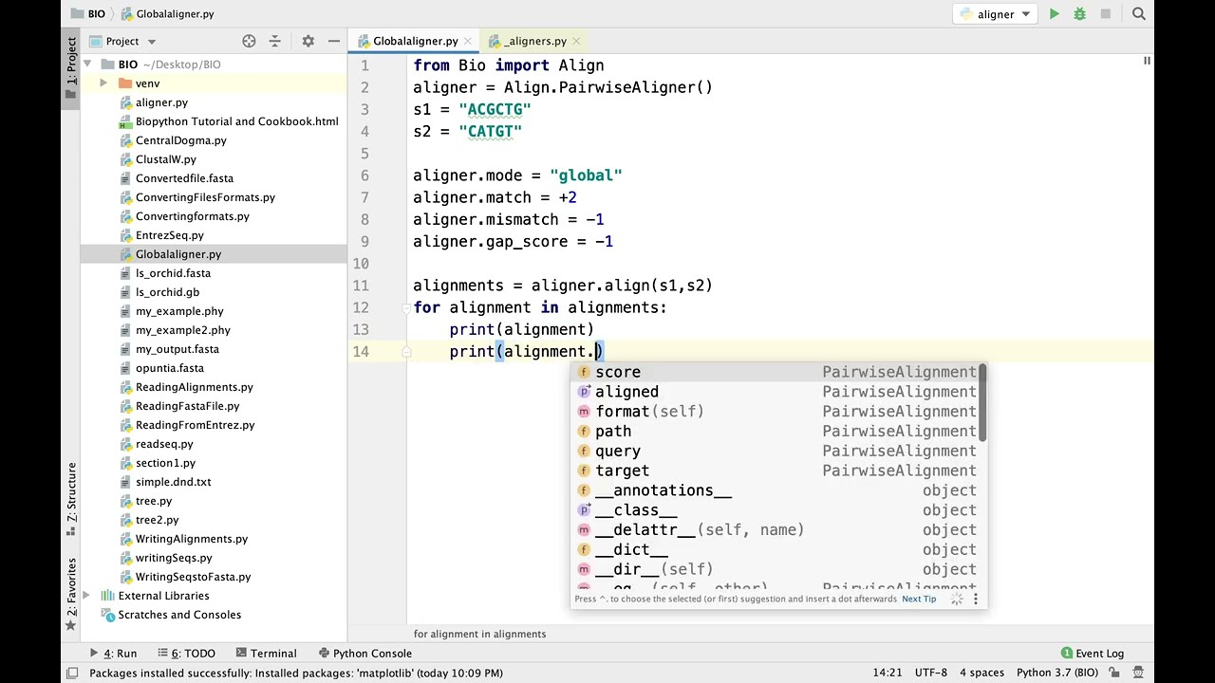Screen dimensions: 1215x683
Task: Select opuntia.fasta file
Action: (169, 368)
